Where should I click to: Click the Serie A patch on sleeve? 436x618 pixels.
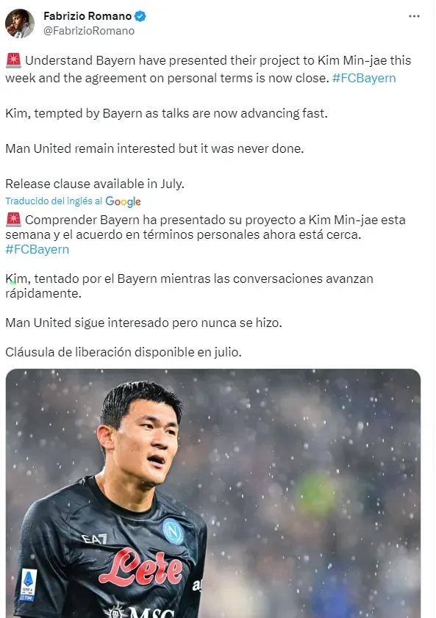pyautogui.click(x=29, y=585)
